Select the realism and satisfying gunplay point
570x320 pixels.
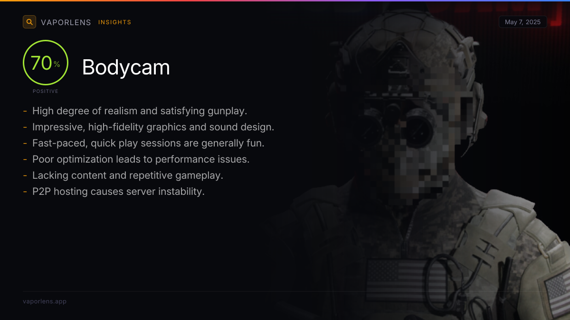coord(140,111)
